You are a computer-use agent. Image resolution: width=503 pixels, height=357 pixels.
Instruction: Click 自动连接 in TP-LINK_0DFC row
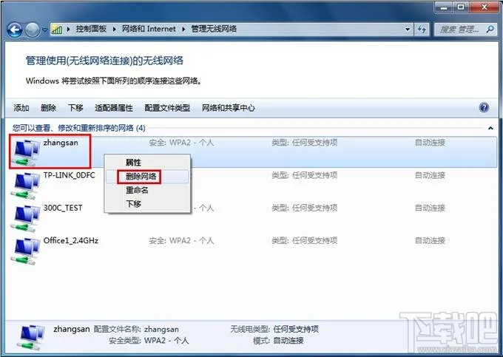(x=430, y=175)
